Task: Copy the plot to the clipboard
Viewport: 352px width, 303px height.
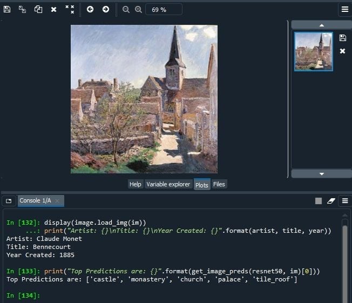Action: point(38,9)
